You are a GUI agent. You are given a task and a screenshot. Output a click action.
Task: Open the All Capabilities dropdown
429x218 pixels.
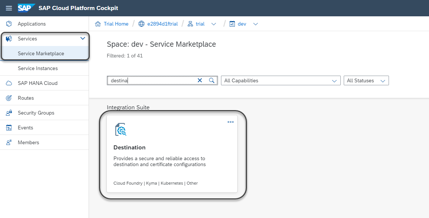coord(281,80)
